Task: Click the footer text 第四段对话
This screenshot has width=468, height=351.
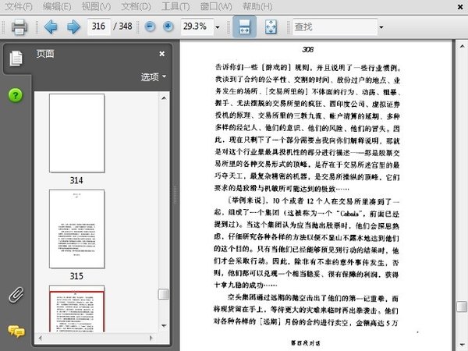Action: (305, 343)
